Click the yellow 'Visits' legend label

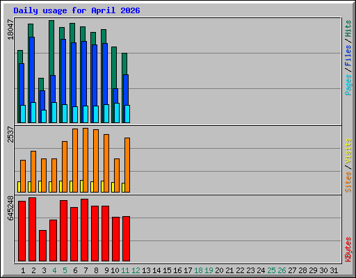tap(348, 151)
